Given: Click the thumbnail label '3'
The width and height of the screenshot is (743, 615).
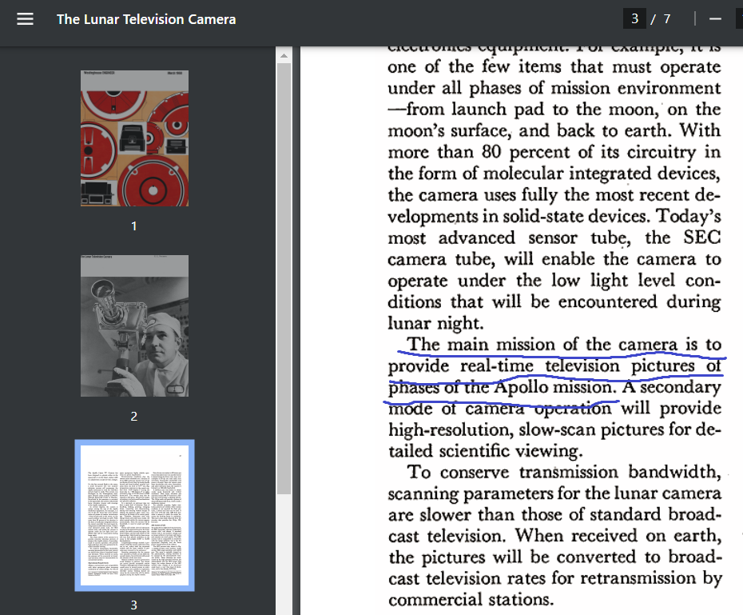Looking at the screenshot, I should pyautogui.click(x=134, y=605).
